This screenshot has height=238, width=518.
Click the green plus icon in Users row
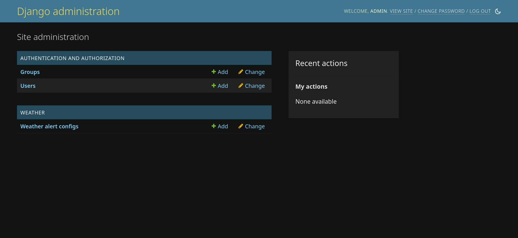pyautogui.click(x=214, y=86)
